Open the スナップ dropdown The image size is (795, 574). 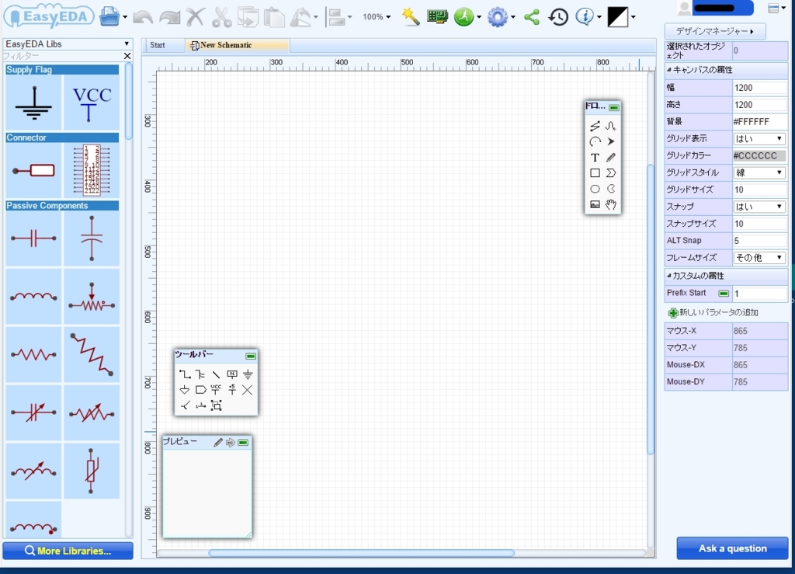coord(759,207)
